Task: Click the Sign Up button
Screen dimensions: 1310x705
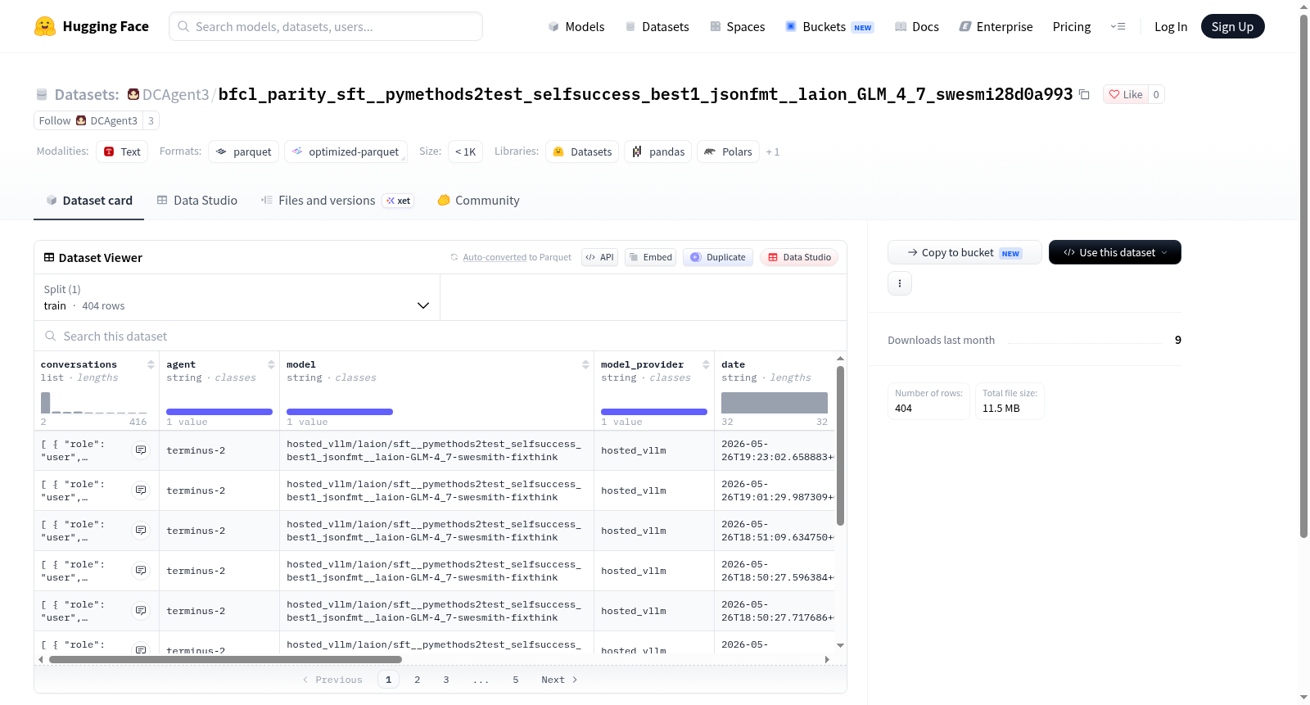Action: click(x=1232, y=26)
